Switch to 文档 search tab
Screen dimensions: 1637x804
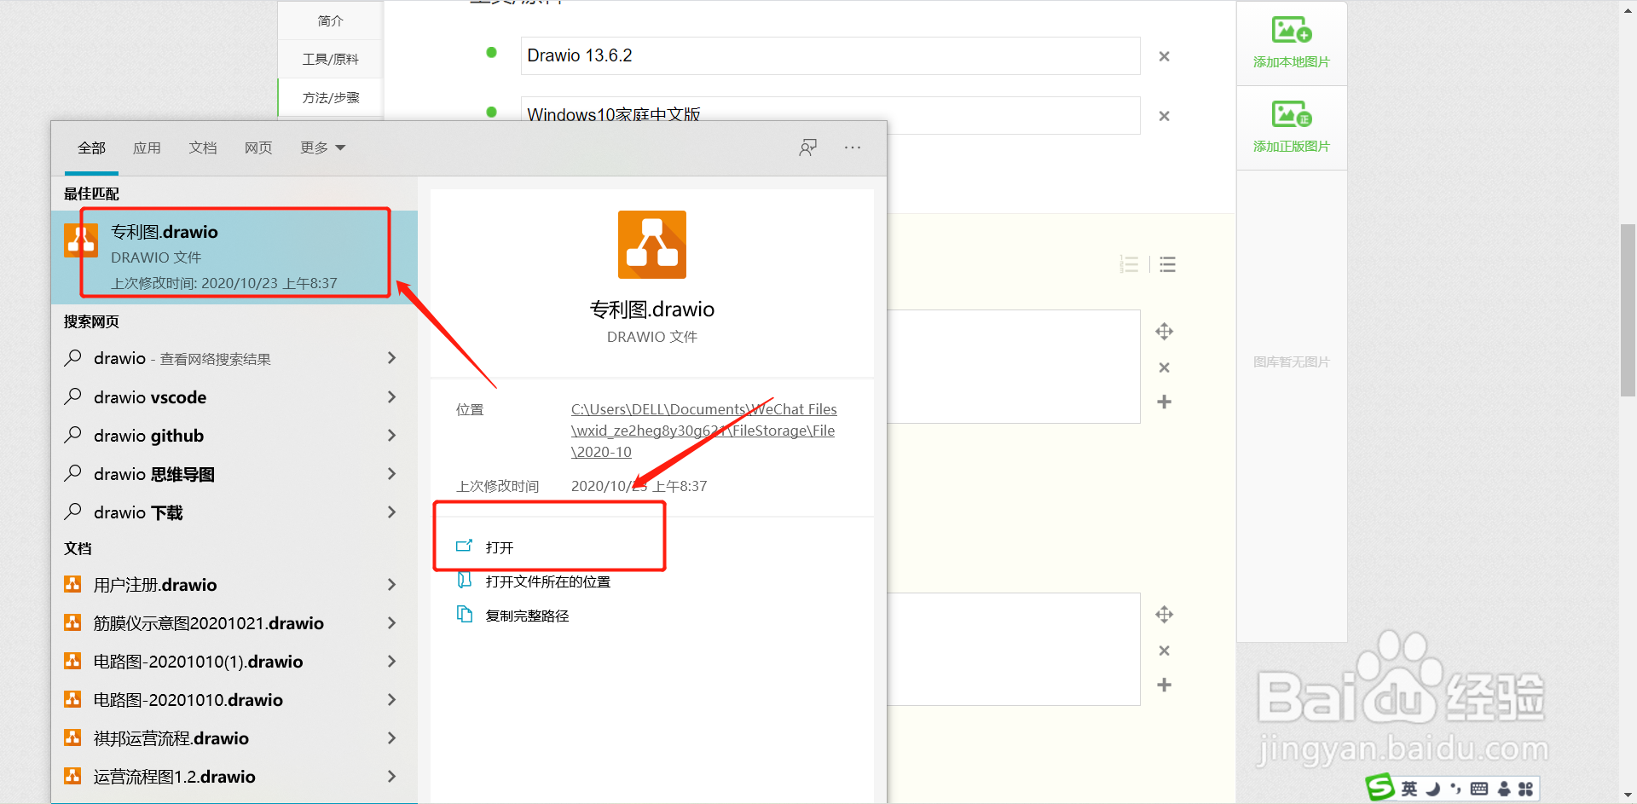203,147
